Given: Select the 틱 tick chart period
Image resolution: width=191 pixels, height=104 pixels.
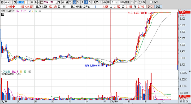Looking at the screenshot, I should click(x=78, y=2).
